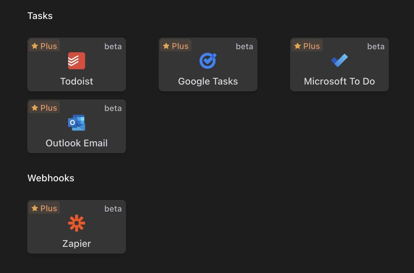Click the beta tag on Outlook Email card
Screen dimensions: 414x273
tap(113, 108)
